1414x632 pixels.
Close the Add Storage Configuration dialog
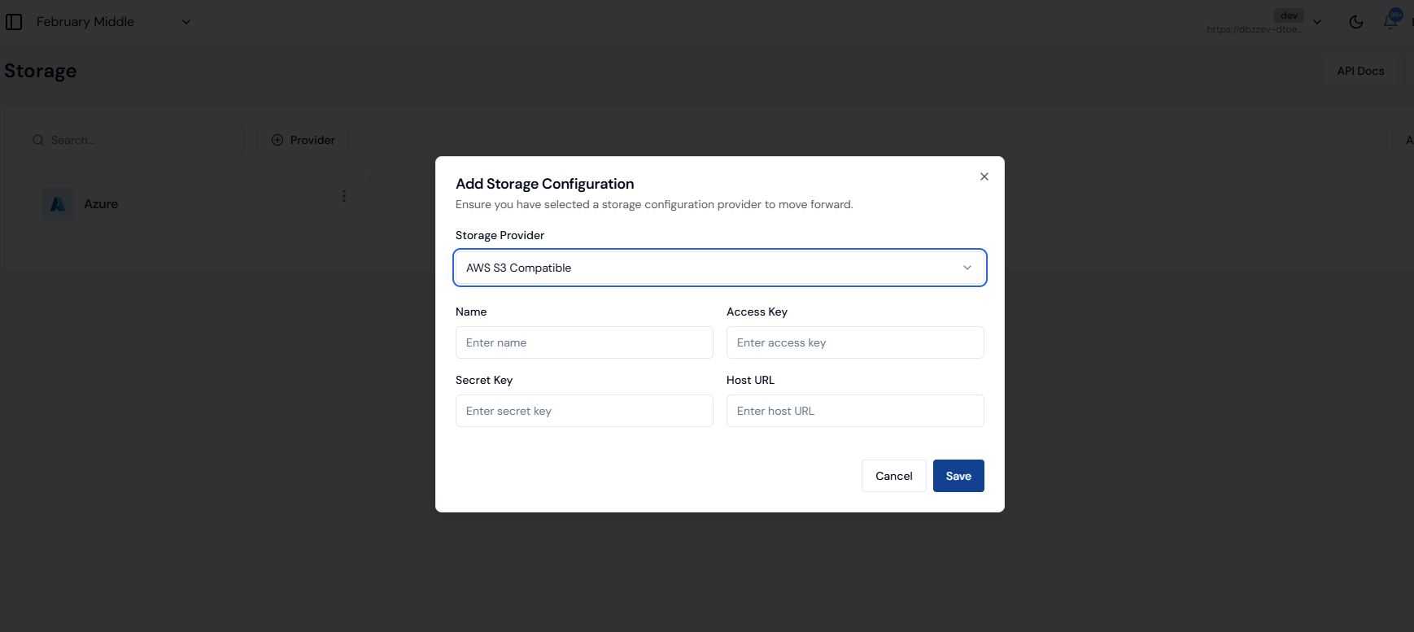[984, 177]
